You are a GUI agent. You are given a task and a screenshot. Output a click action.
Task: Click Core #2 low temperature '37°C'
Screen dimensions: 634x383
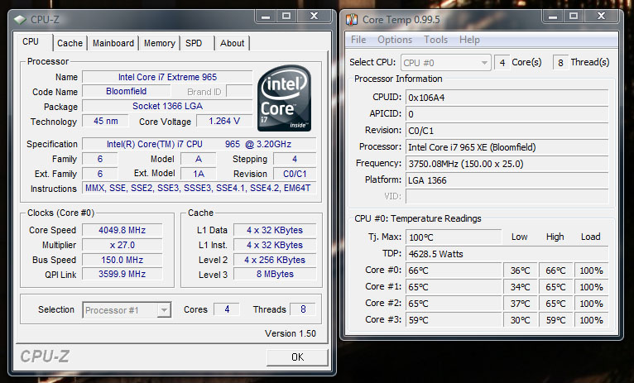point(520,304)
